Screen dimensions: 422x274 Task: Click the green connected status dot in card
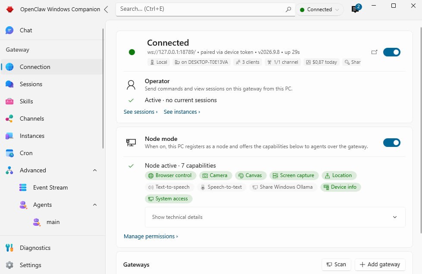(132, 52)
